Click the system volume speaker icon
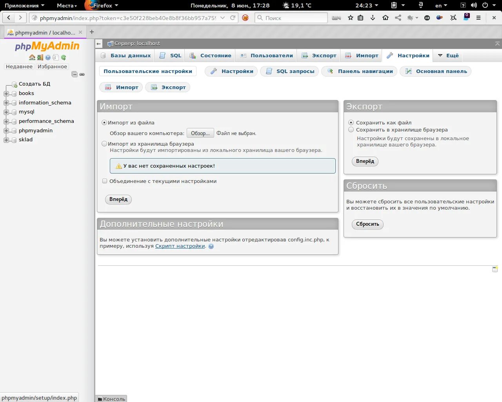The image size is (502, 402). tap(474, 5)
